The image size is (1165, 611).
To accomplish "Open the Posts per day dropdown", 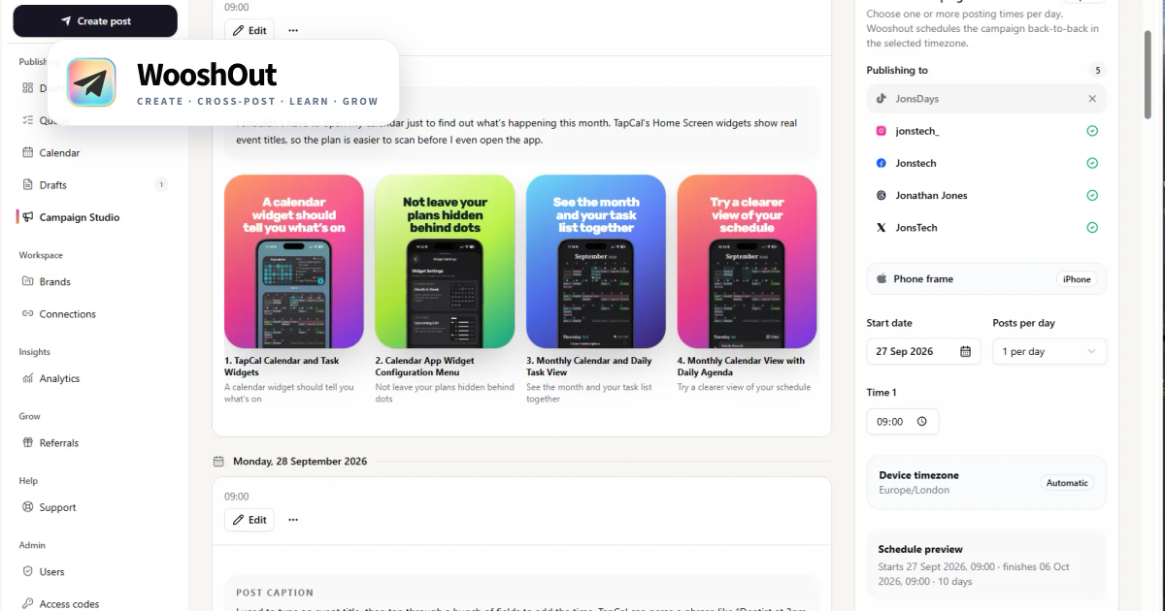I will click(x=1049, y=351).
